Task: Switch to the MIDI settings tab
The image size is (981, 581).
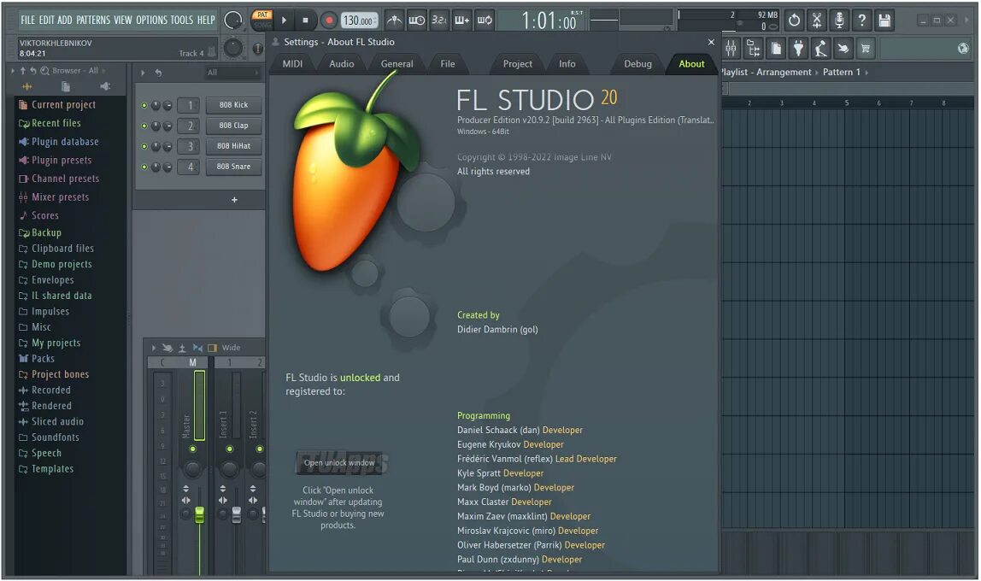Action: [x=292, y=64]
